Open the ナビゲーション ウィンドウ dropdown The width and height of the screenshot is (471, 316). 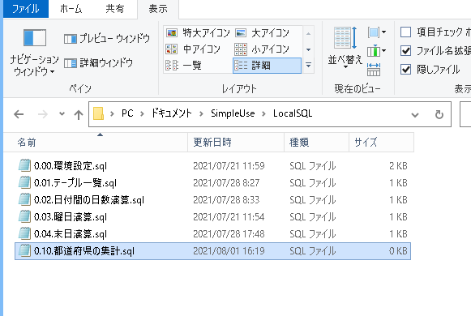pos(34,66)
